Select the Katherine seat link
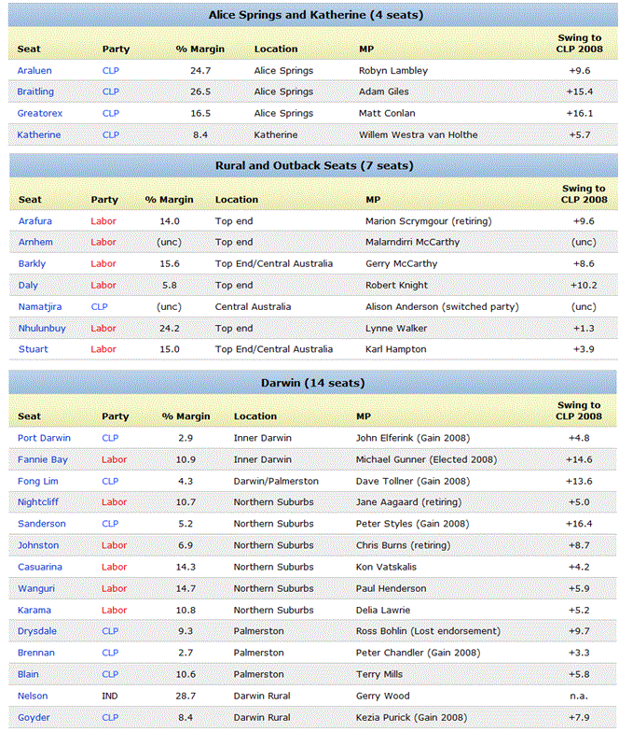This screenshot has height=732, width=619. tap(39, 134)
